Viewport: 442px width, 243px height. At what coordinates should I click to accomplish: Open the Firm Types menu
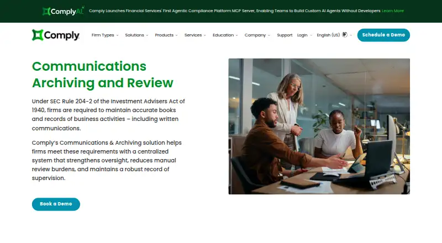[x=103, y=35]
